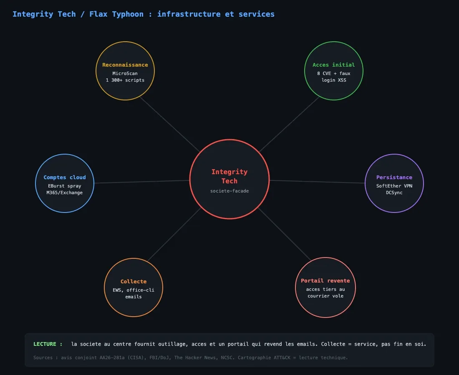Click the central Integrity Tech node
459x375 pixels.
(x=229, y=179)
